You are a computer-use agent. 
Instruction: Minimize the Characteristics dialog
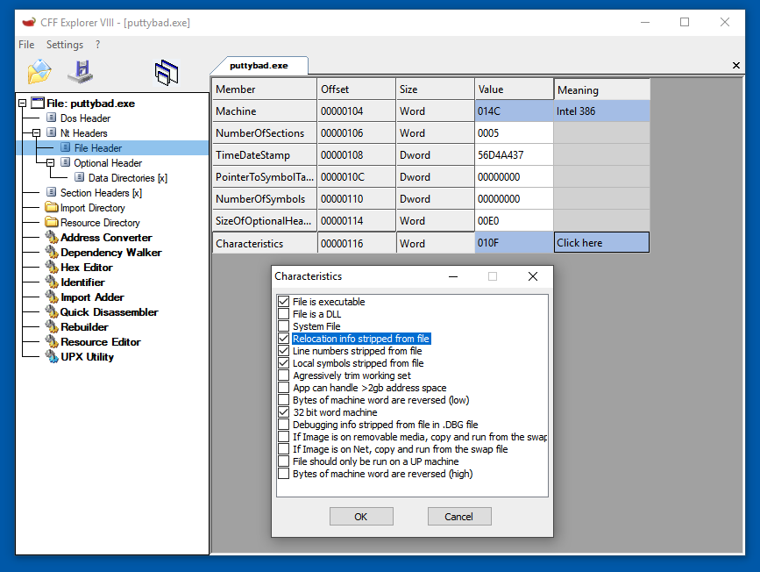453,276
